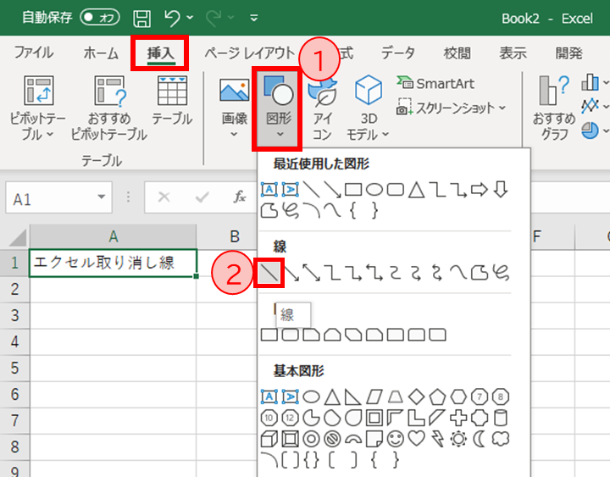The width and height of the screenshot is (610, 477).
Task: Click the SmartArt button
Action: [435, 83]
